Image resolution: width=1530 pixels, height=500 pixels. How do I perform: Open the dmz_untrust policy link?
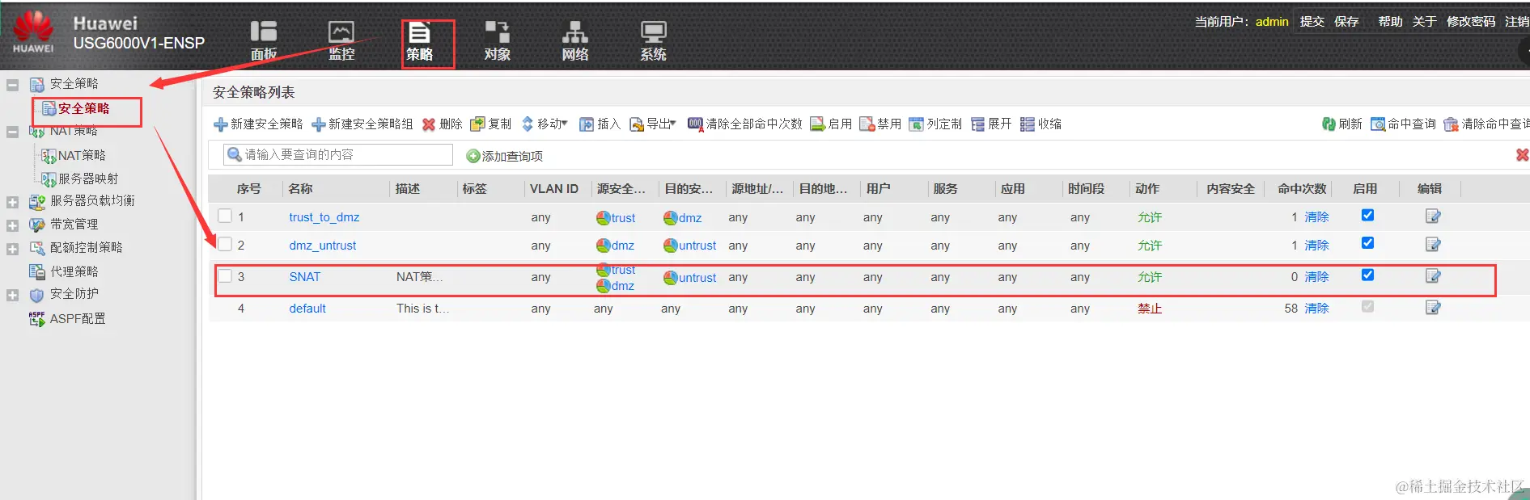322,246
